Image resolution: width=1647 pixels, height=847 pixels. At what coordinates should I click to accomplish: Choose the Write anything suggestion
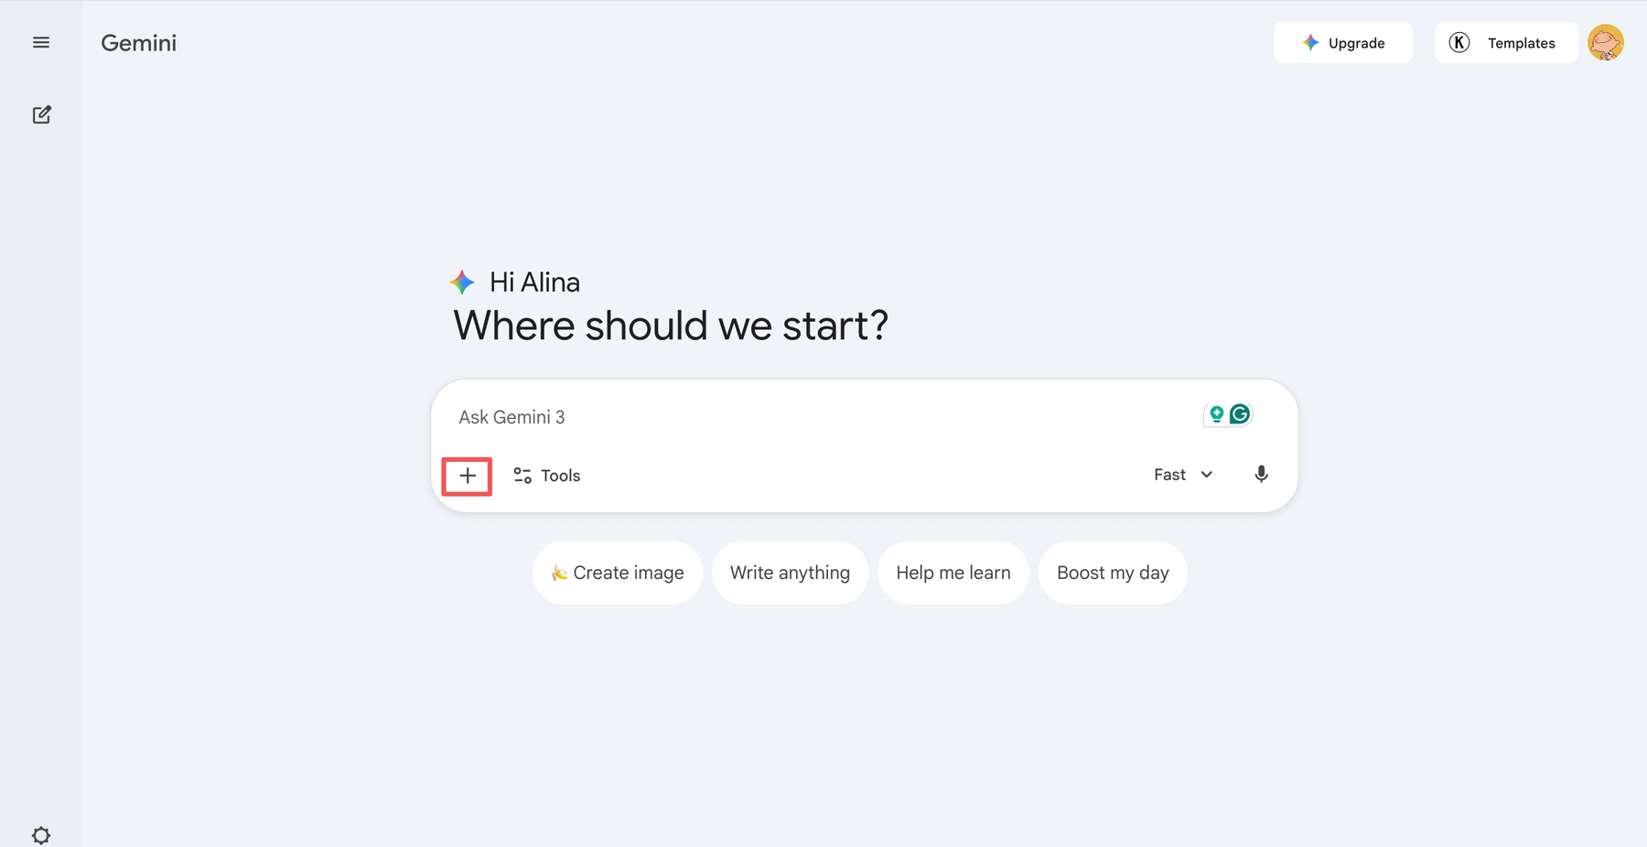pyautogui.click(x=790, y=573)
